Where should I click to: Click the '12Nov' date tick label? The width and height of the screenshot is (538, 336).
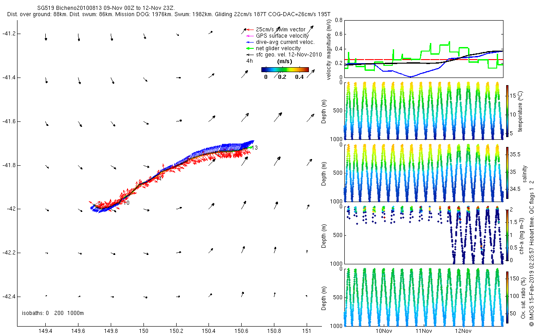463,331
